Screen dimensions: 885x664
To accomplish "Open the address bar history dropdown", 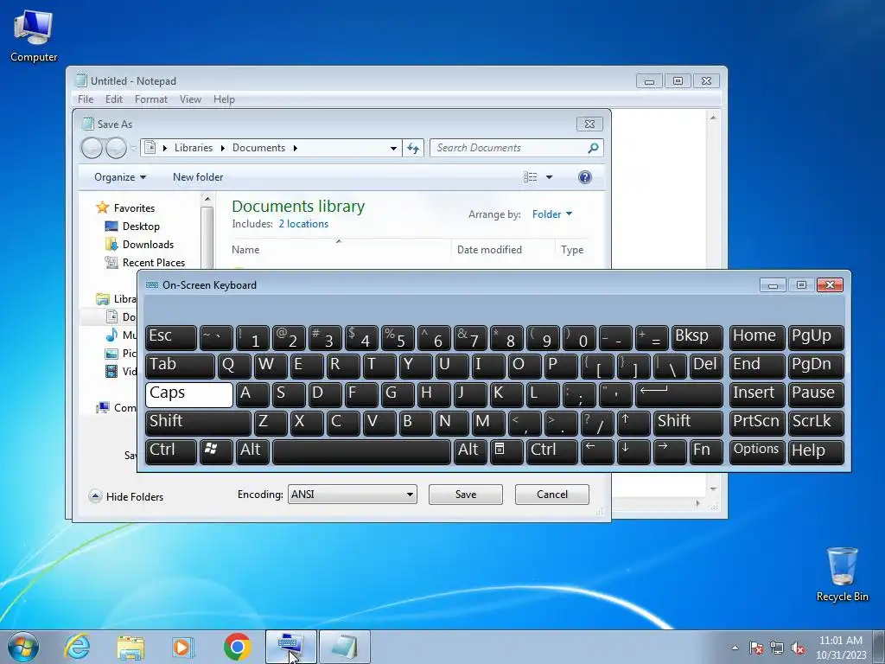I will pyautogui.click(x=393, y=149).
